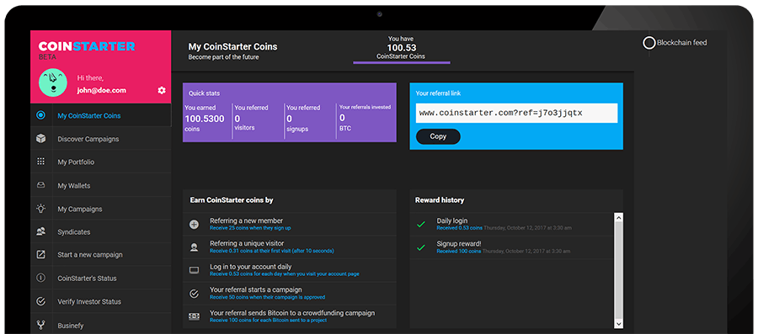758x334 pixels.
Task: Click john@doe.com account email
Action: coord(102,90)
